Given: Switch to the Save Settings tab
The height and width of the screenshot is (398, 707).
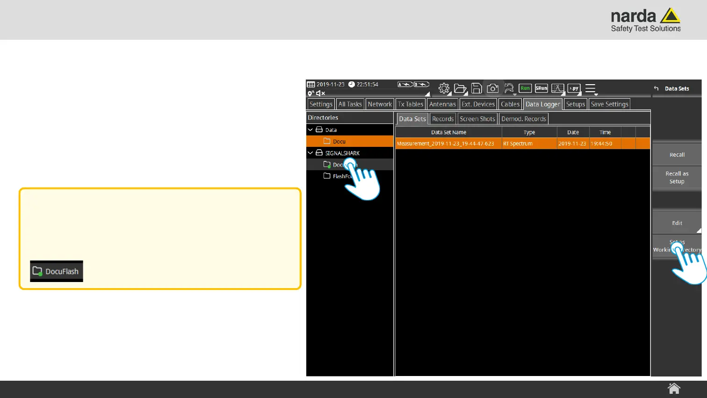Looking at the screenshot, I should coord(609,104).
